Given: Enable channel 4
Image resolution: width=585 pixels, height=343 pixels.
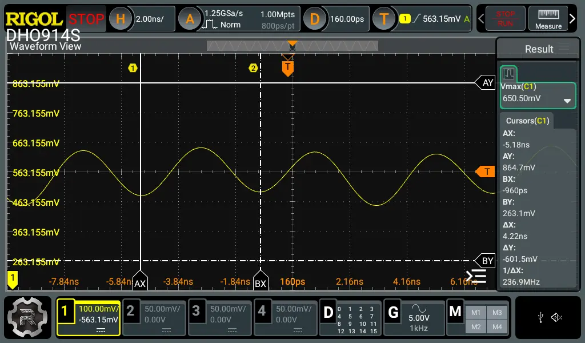Looking at the screenshot, I should [x=285, y=318].
